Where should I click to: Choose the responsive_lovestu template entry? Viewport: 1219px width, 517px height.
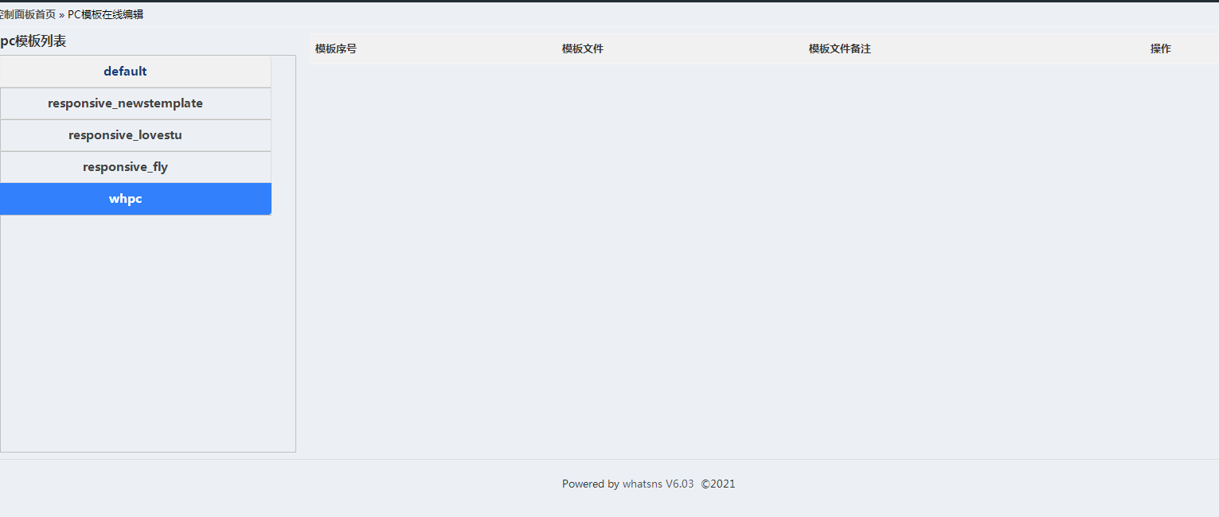click(x=135, y=135)
